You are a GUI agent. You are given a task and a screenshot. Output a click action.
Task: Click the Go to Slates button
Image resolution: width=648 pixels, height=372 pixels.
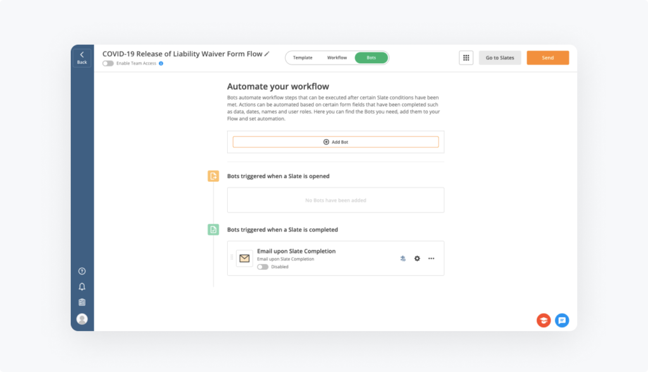pyautogui.click(x=500, y=57)
